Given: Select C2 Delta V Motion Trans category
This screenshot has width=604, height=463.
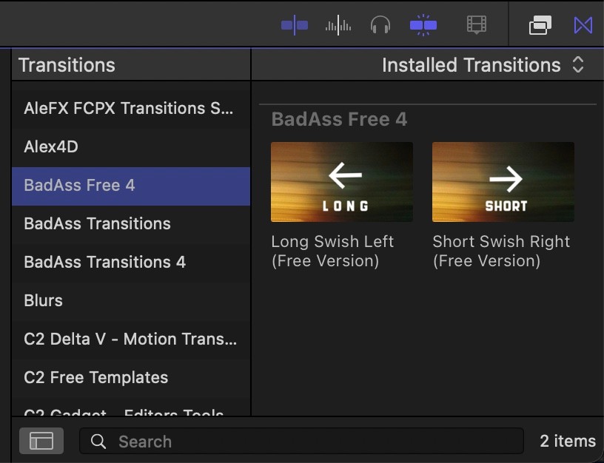Looking at the screenshot, I should pos(131,339).
